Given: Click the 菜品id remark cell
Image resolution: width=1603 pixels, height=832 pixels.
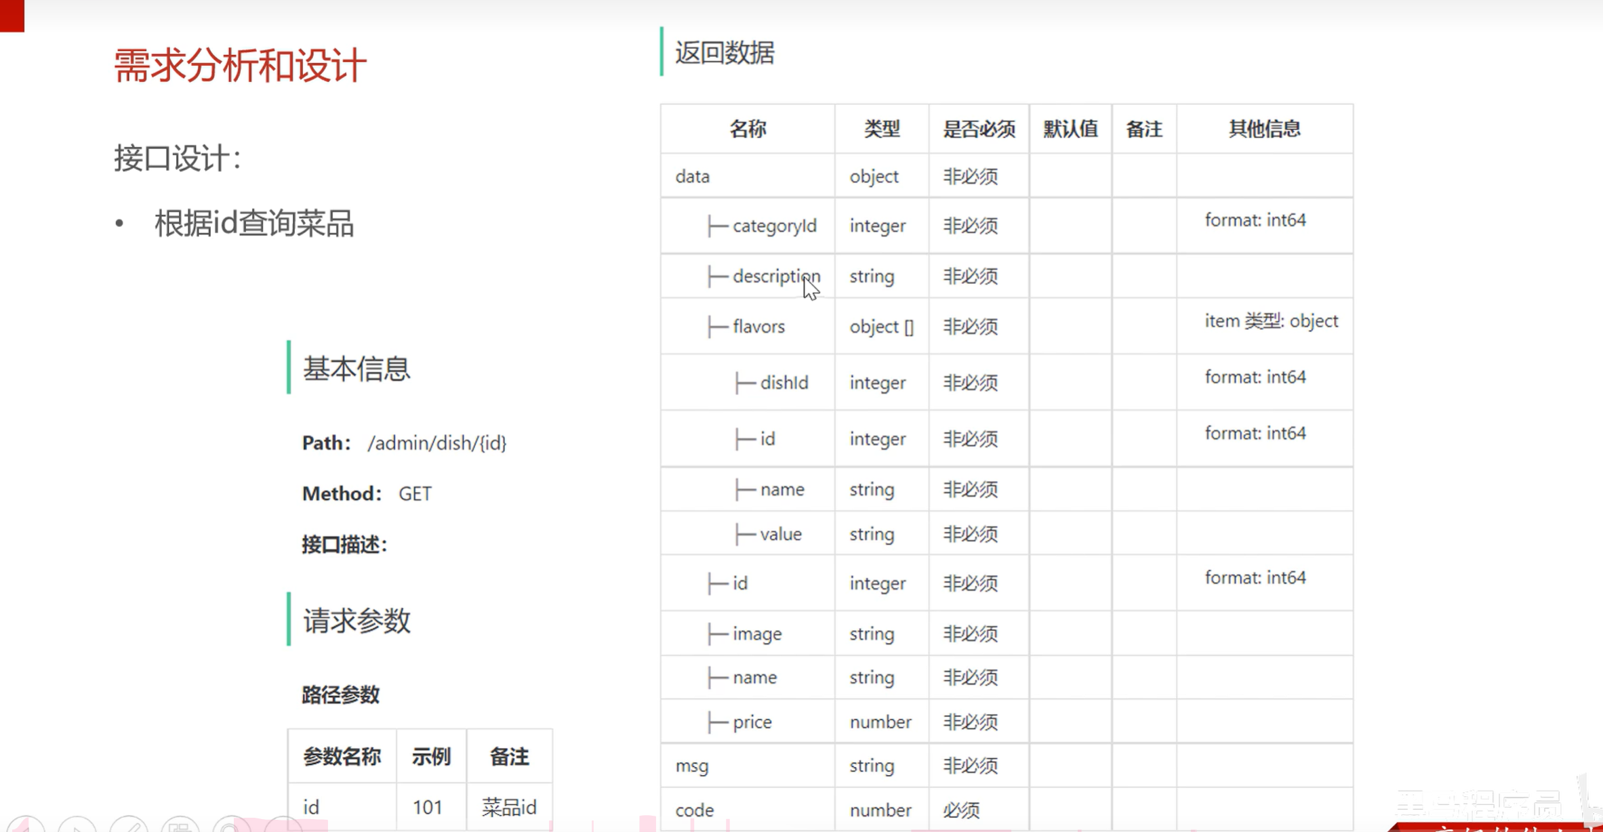Looking at the screenshot, I should pyautogui.click(x=509, y=807).
